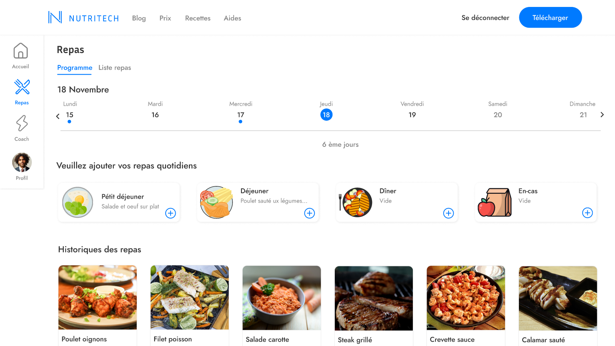Open the Recettes menu item
The width and height of the screenshot is (615, 346).
pos(198,18)
